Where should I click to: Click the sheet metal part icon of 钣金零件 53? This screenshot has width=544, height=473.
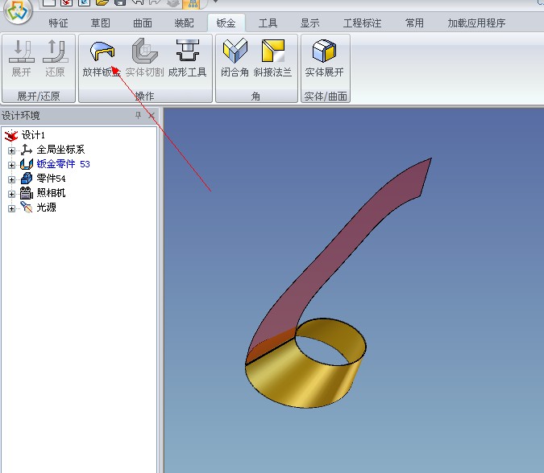click(27, 164)
